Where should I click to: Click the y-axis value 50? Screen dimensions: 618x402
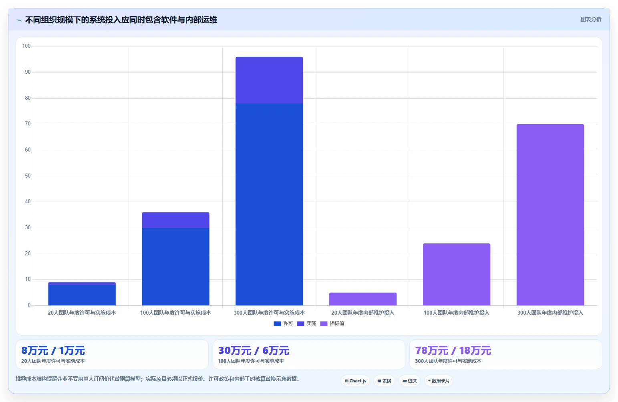pos(28,176)
